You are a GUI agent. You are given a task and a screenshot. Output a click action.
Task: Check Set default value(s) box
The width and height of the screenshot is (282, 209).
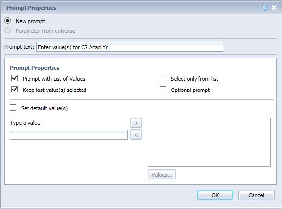click(13, 108)
